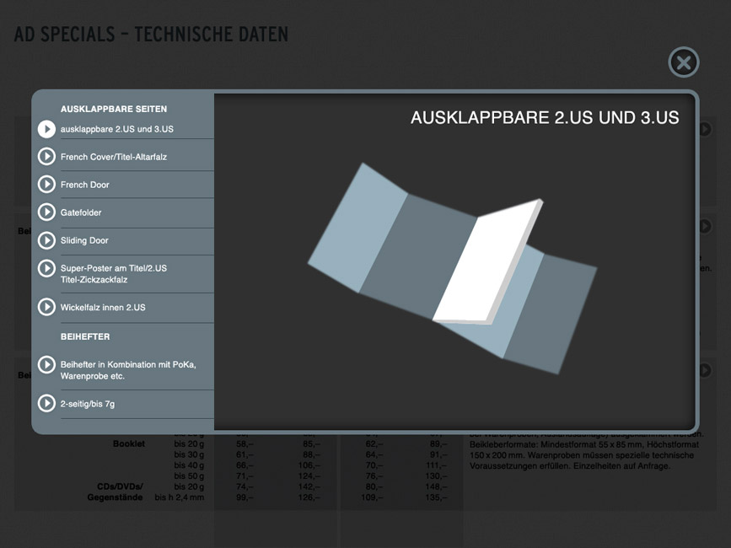Screen dimensions: 731x548
Task: Click the AD SPECIALS – TECHNISCHE DATEN heading
Action: (152, 35)
